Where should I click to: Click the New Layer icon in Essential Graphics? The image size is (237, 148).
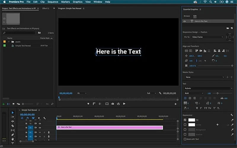click(x=232, y=28)
